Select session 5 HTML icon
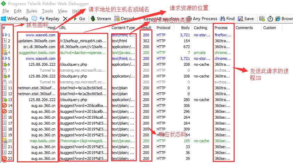 tap(5, 58)
